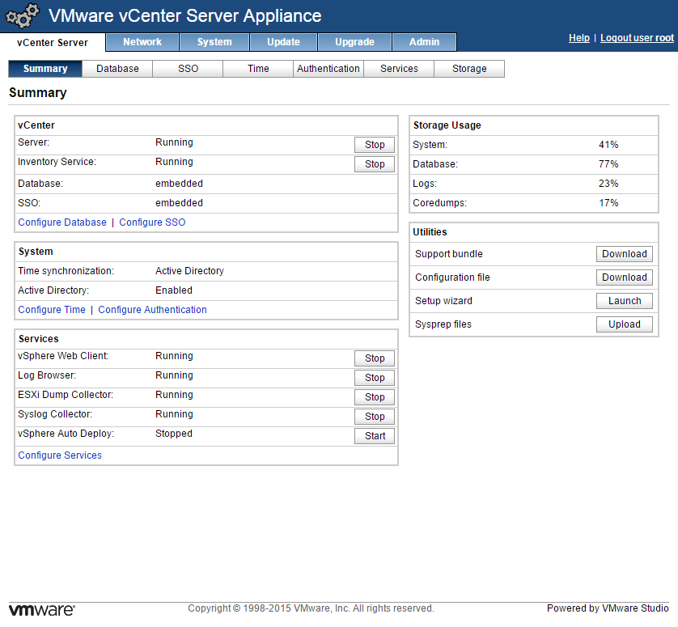The height and width of the screenshot is (627, 678).
Task: Open the Help link
Action: (579, 38)
